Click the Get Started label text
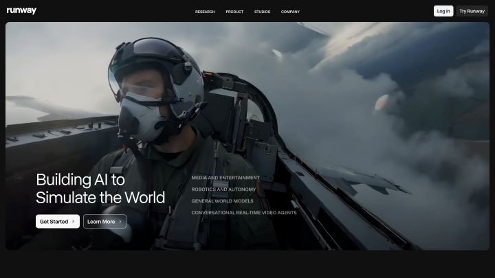The image size is (495, 278). (x=54, y=222)
